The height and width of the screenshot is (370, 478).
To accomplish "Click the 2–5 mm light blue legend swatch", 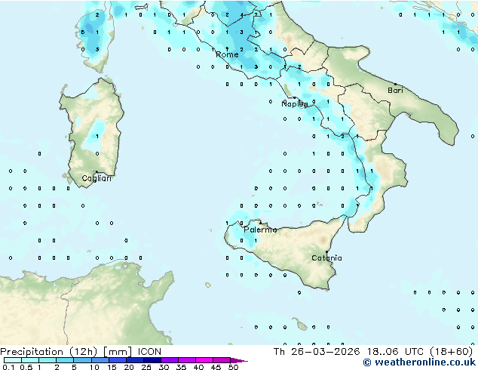I will [65, 360].
